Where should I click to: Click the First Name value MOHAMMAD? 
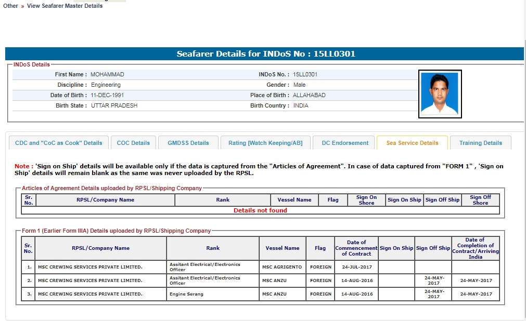pos(107,74)
